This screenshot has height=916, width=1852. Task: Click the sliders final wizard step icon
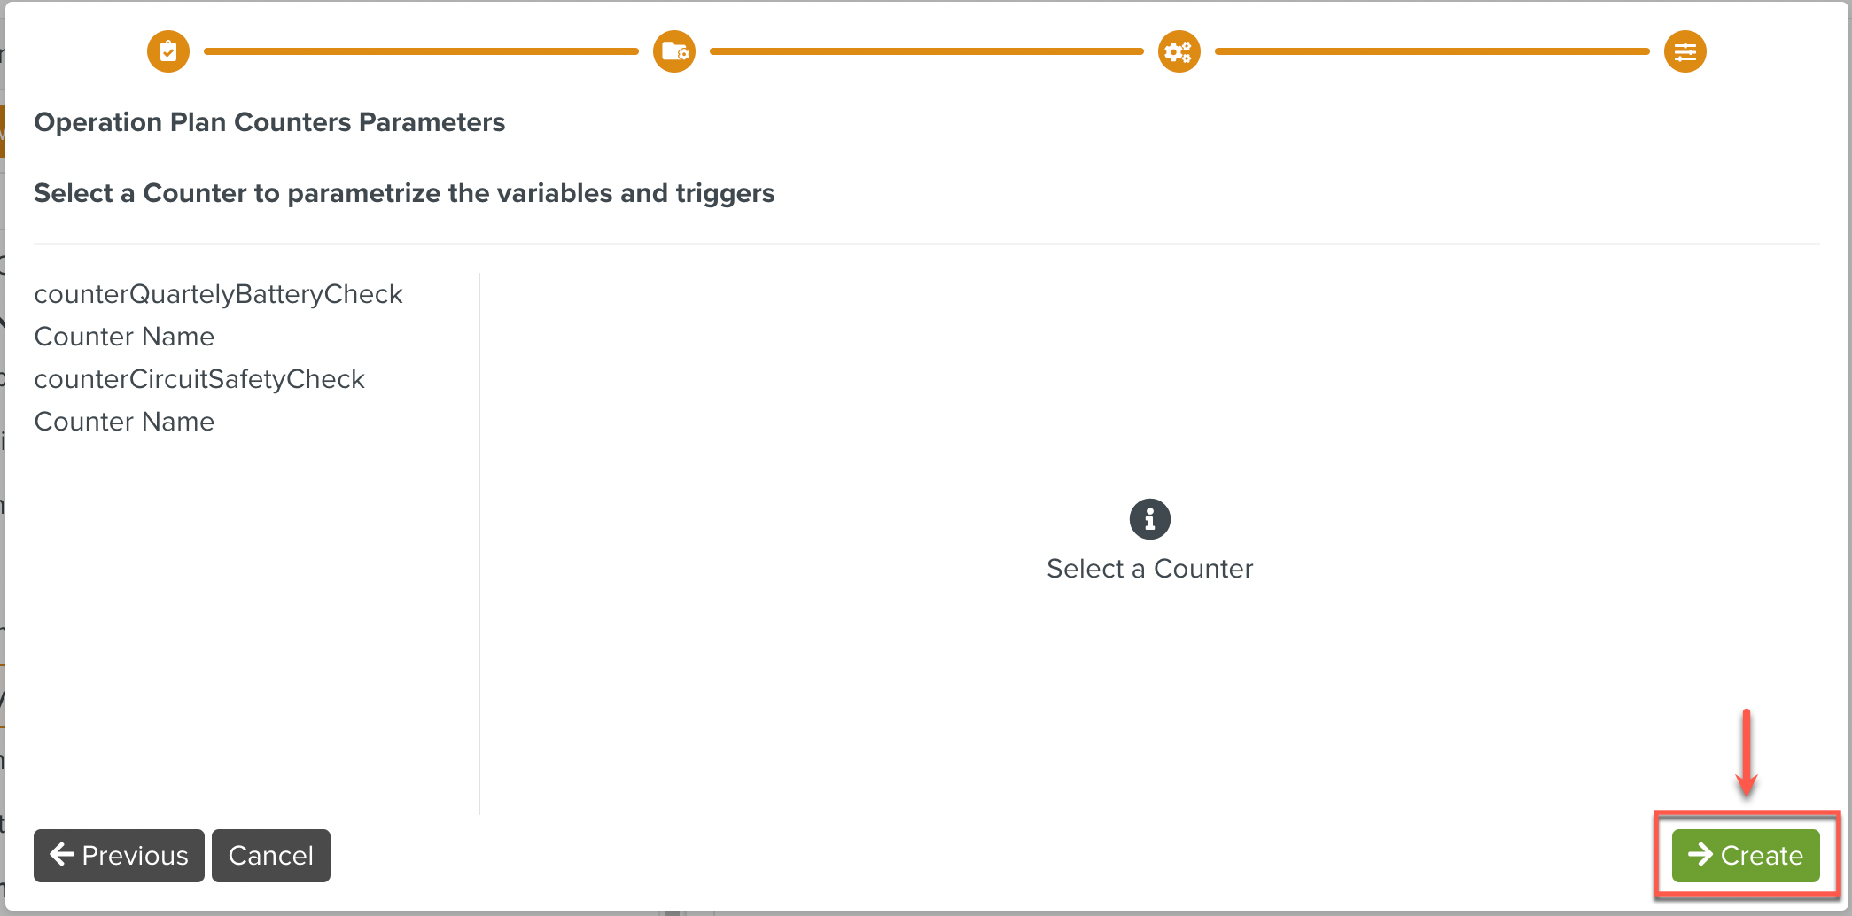pos(1685,51)
